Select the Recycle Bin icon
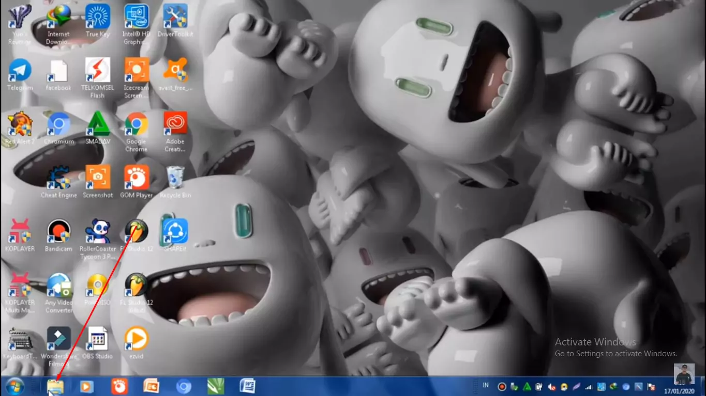 tap(175, 183)
